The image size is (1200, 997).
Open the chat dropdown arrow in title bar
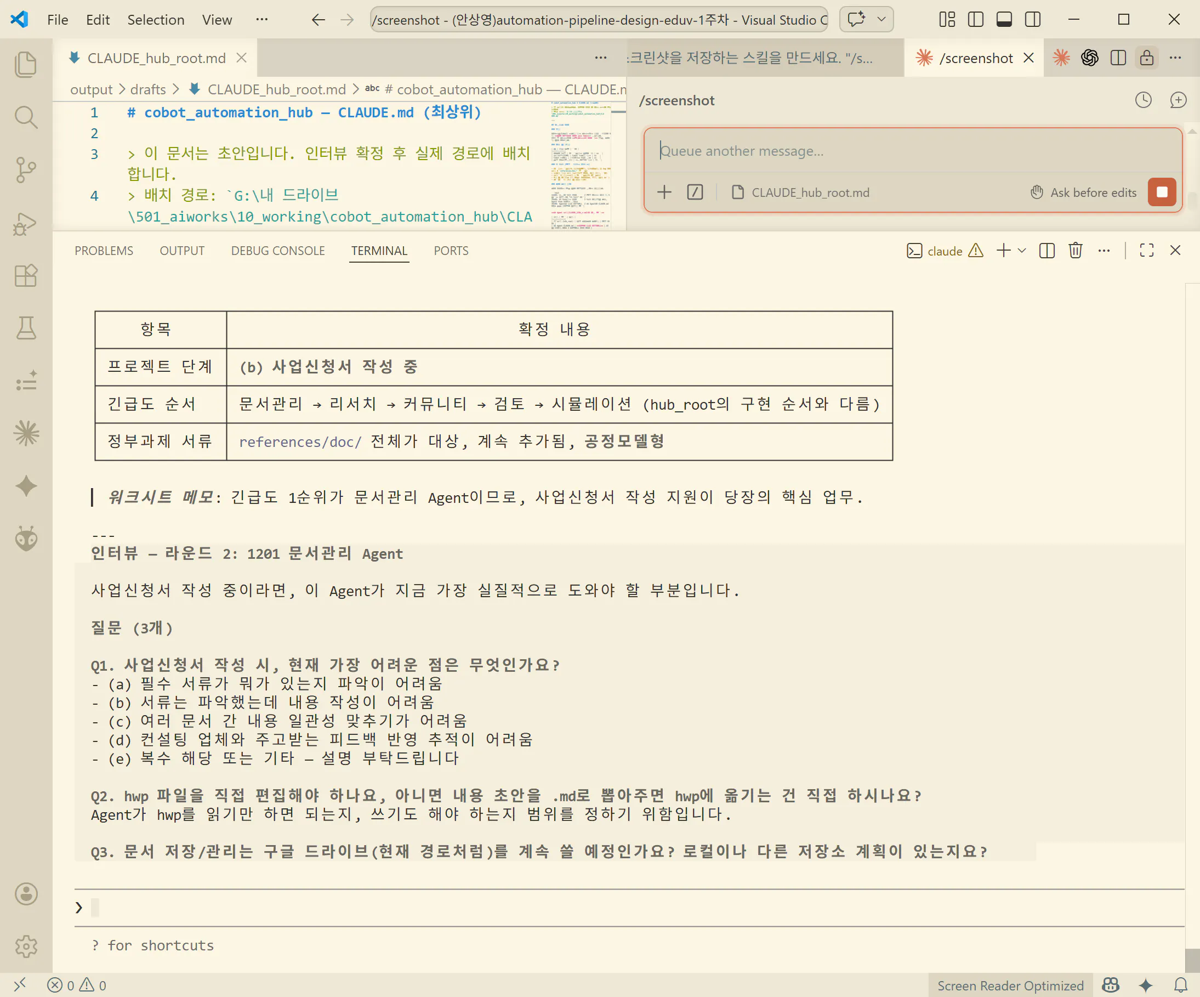[x=881, y=19]
